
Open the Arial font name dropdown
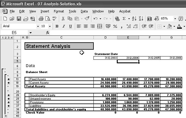(38, 26)
